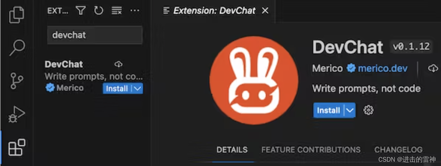Refresh the extensions list

(98, 11)
